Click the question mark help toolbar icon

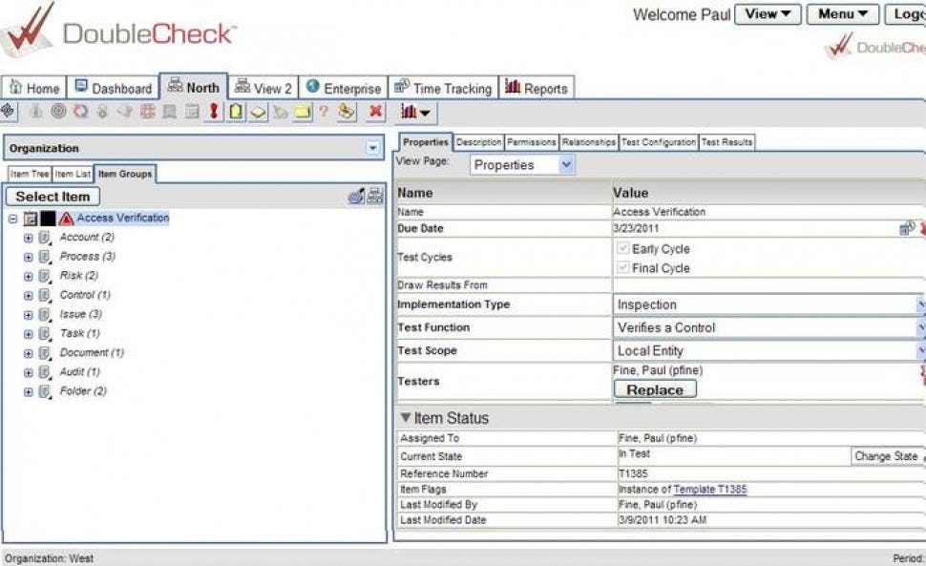(x=325, y=114)
